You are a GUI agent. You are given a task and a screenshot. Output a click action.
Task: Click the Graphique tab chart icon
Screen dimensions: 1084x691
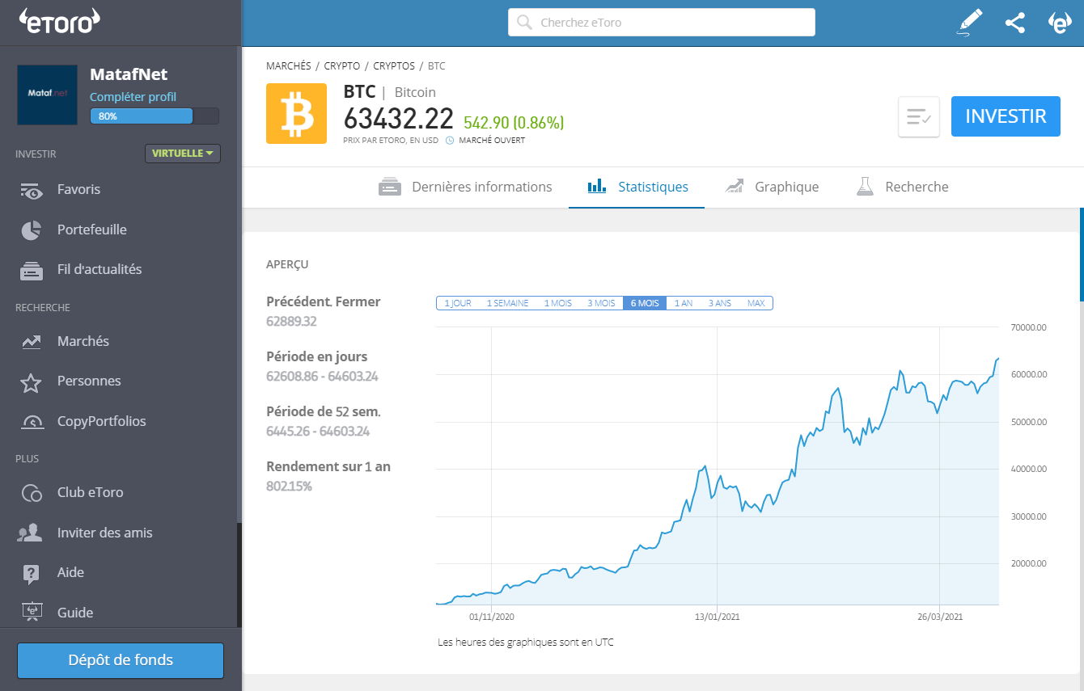[x=735, y=187]
